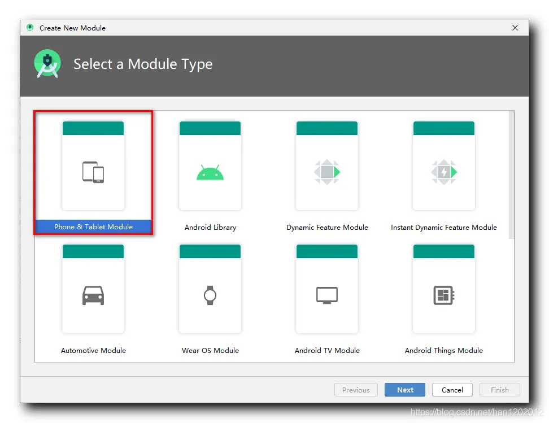Viewport: 549px width, 423px height.
Task: Click the Dynamic Feature Module label
Action: 328,227
